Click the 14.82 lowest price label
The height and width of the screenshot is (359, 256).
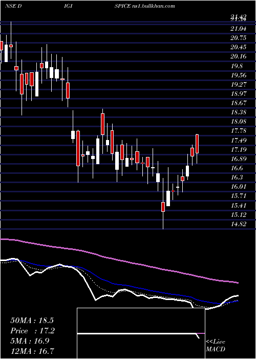click(x=239, y=224)
